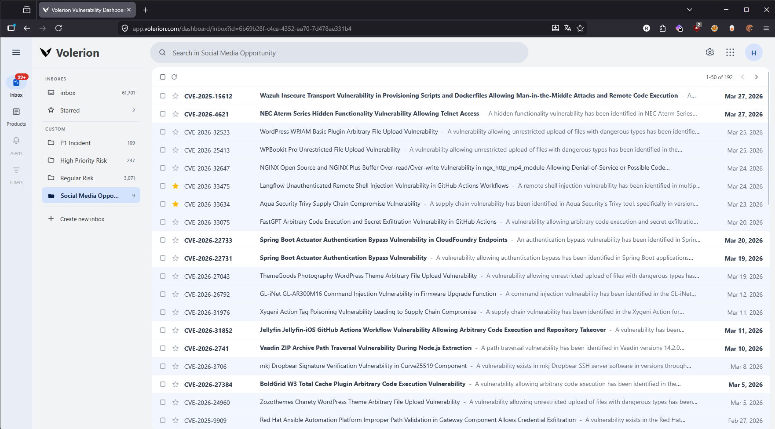Open the apps grid menu
This screenshot has width=775, height=429.
click(x=730, y=52)
